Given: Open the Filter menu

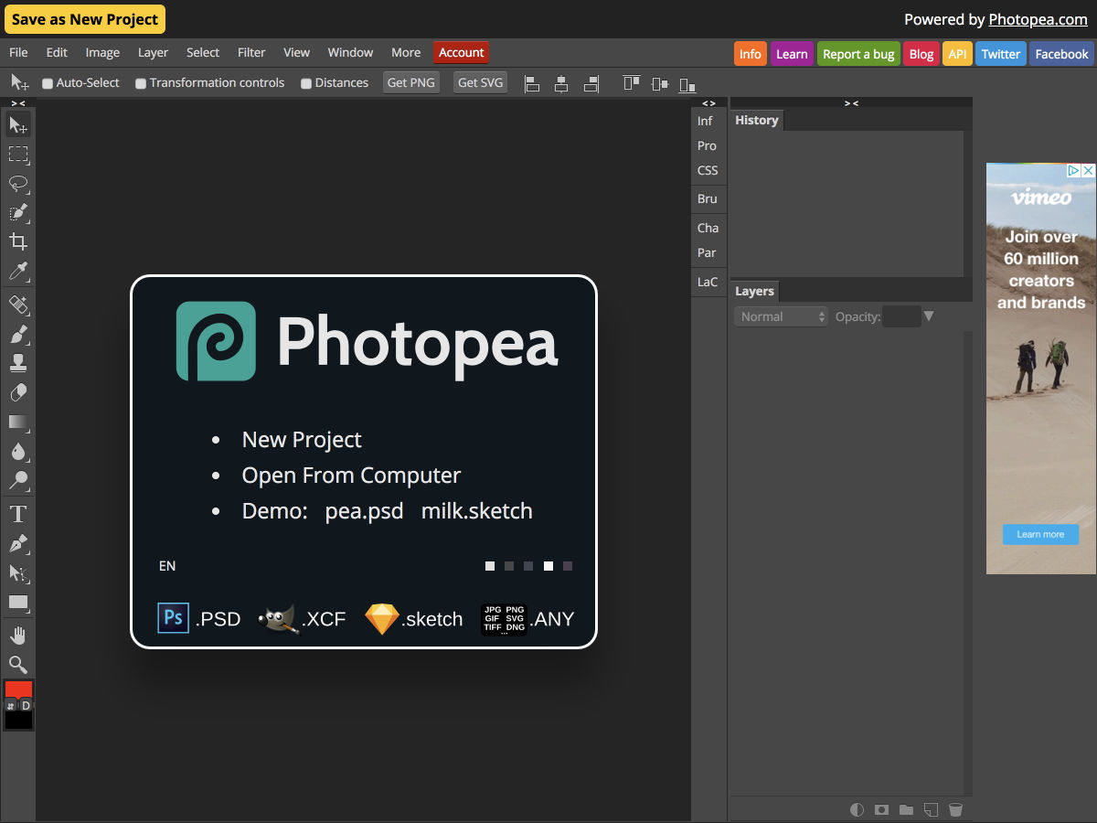Looking at the screenshot, I should point(251,53).
